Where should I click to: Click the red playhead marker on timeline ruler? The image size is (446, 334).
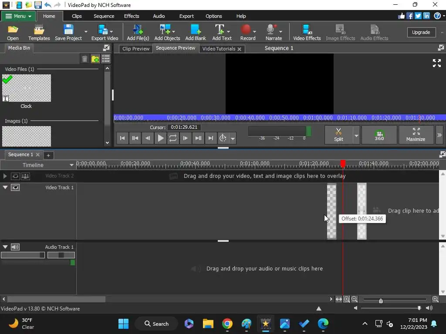pos(343,164)
